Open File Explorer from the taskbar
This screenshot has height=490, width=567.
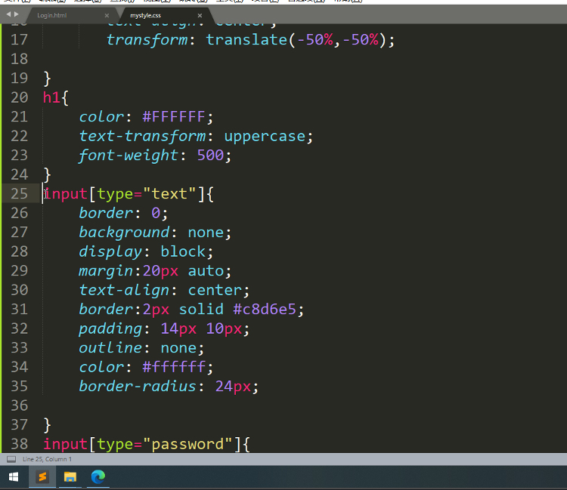(70, 476)
